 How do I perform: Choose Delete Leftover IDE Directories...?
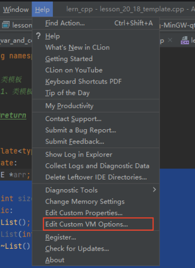point(95,177)
